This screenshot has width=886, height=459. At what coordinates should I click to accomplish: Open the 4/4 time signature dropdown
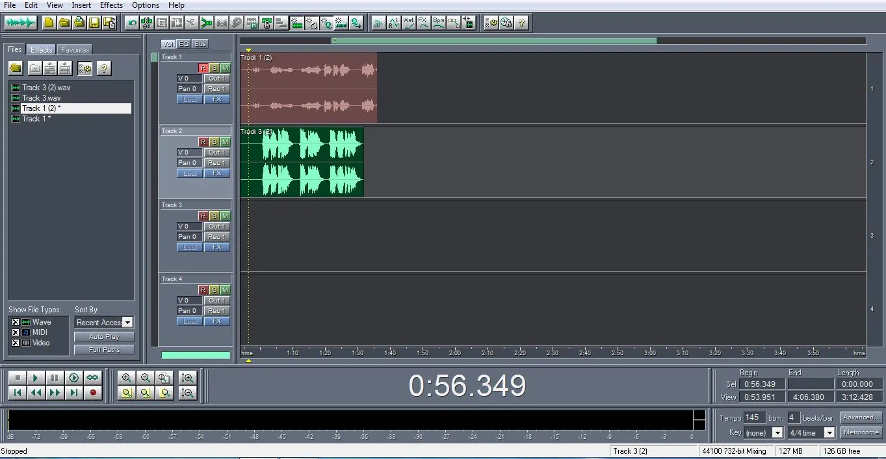(829, 433)
